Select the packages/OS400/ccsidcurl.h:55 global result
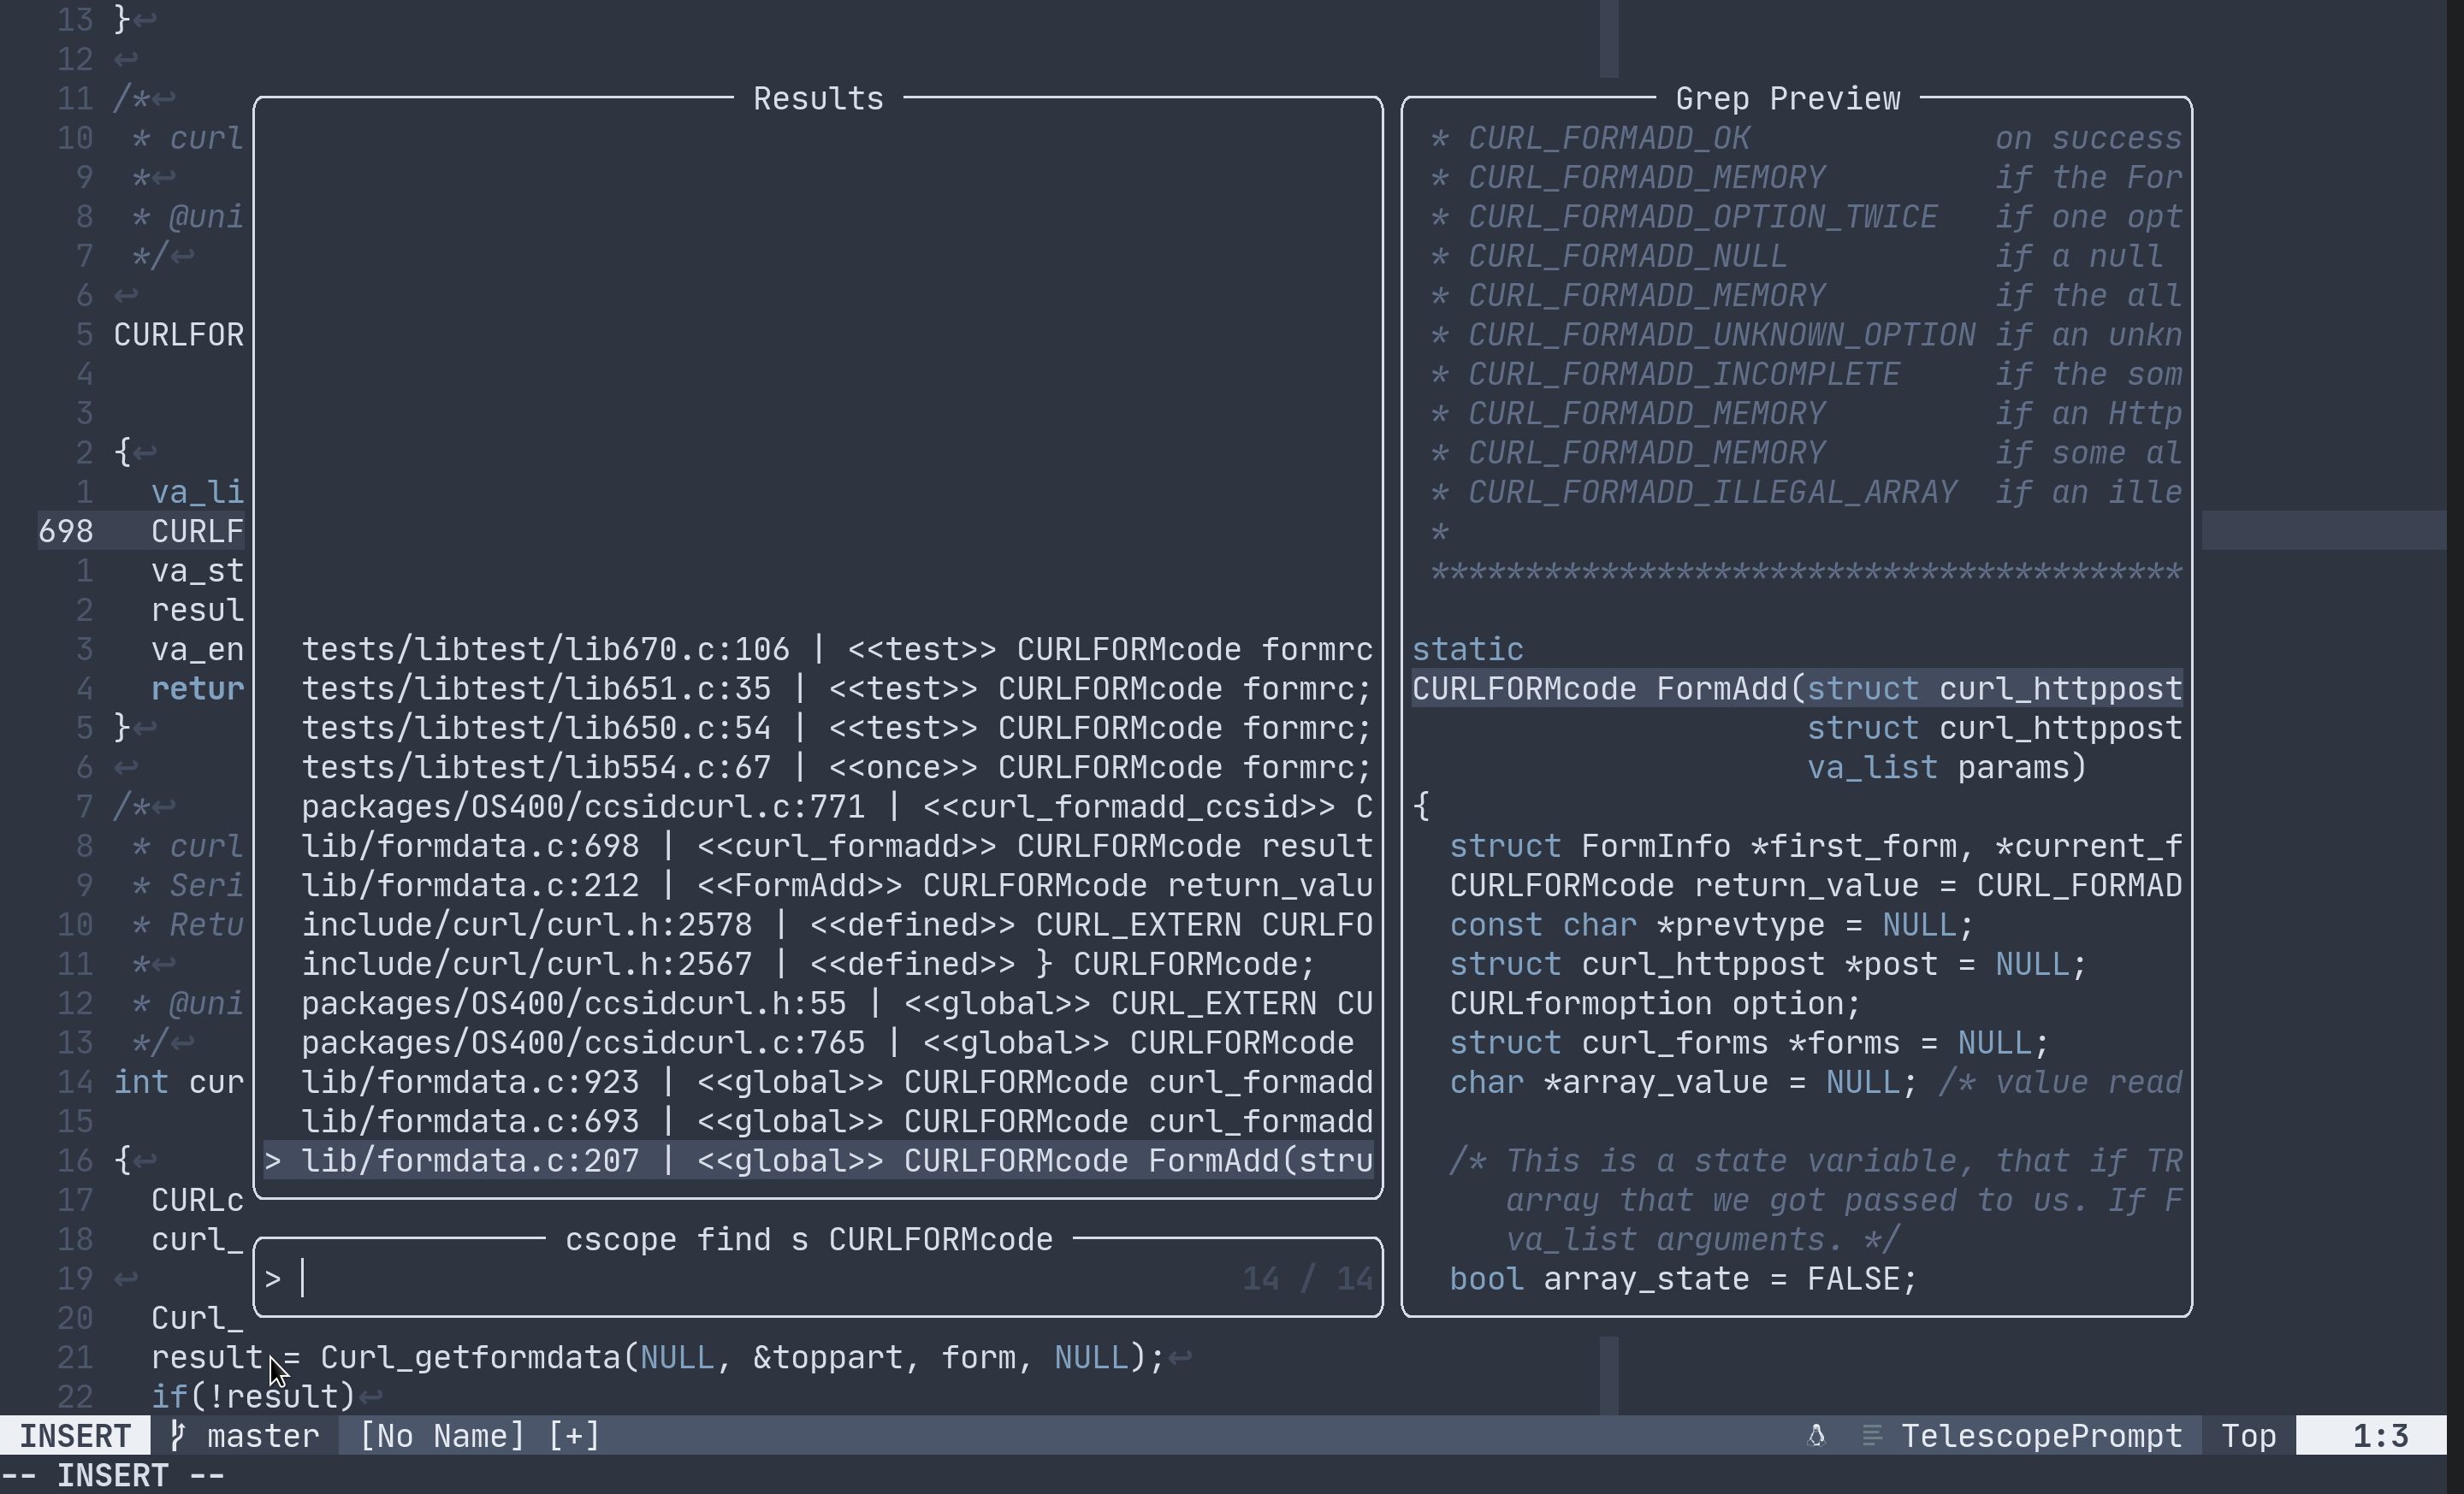 click(x=836, y=1003)
